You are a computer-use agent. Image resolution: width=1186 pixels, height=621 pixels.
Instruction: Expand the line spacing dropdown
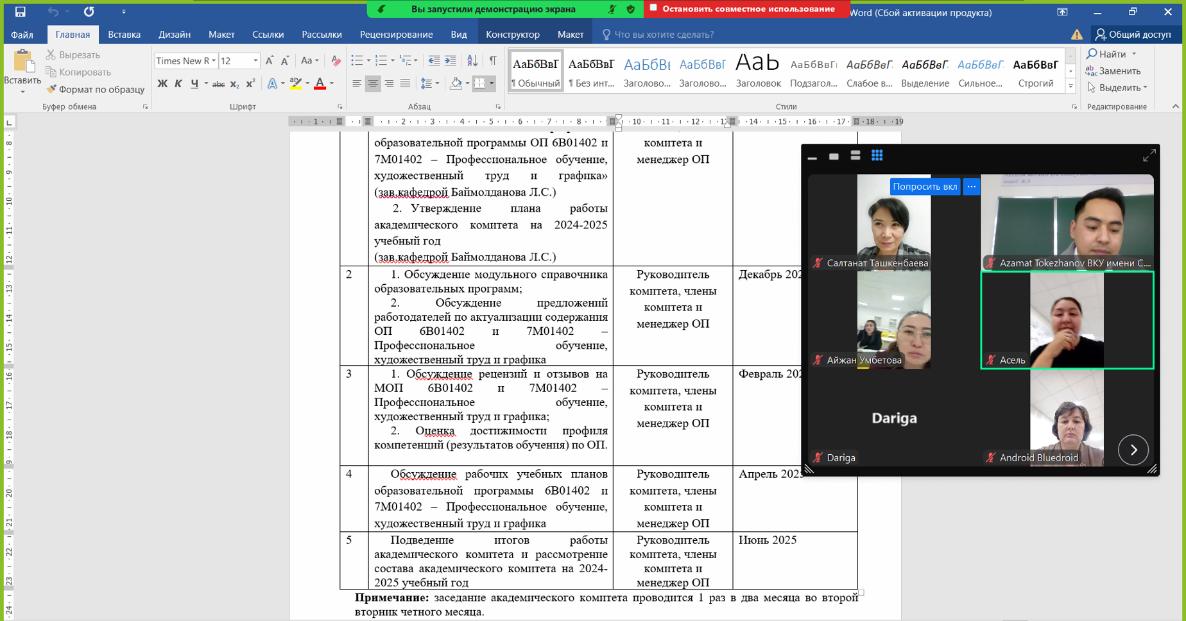click(438, 83)
